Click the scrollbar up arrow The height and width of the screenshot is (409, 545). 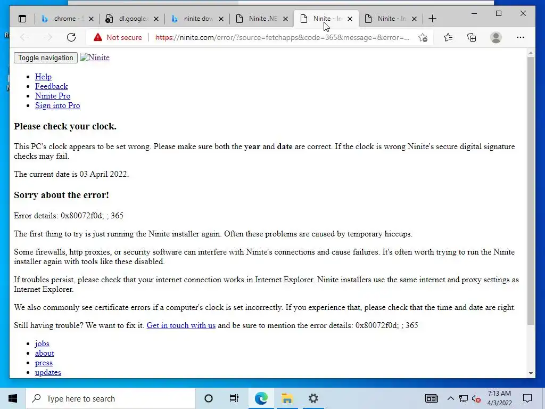[531, 53]
